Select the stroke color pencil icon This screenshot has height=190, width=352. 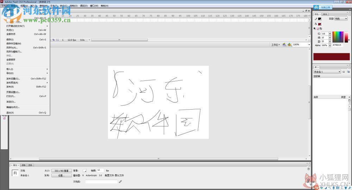tap(316, 19)
